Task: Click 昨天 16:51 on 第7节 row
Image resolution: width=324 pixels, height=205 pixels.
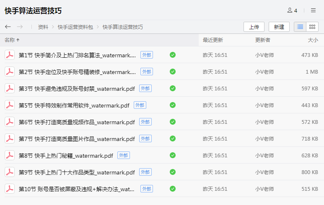Action: [215, 139]
